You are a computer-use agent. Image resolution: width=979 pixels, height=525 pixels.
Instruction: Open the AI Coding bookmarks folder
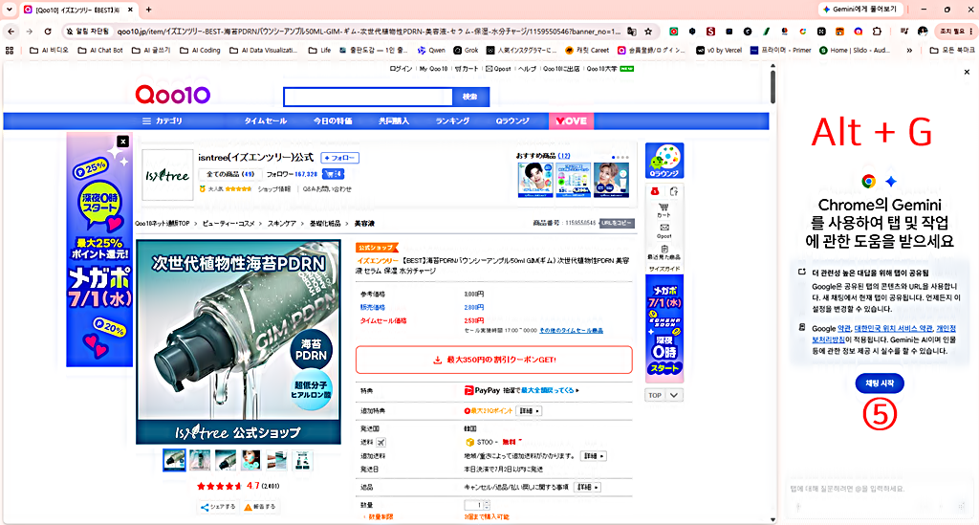pyautogui.click(x=201, y=50)
